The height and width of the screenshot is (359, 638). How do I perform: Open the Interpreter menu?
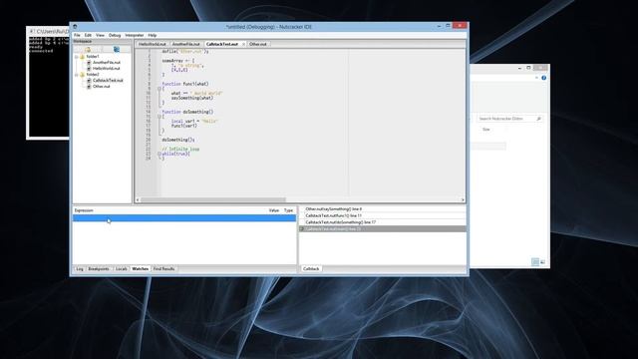(135, 36)
